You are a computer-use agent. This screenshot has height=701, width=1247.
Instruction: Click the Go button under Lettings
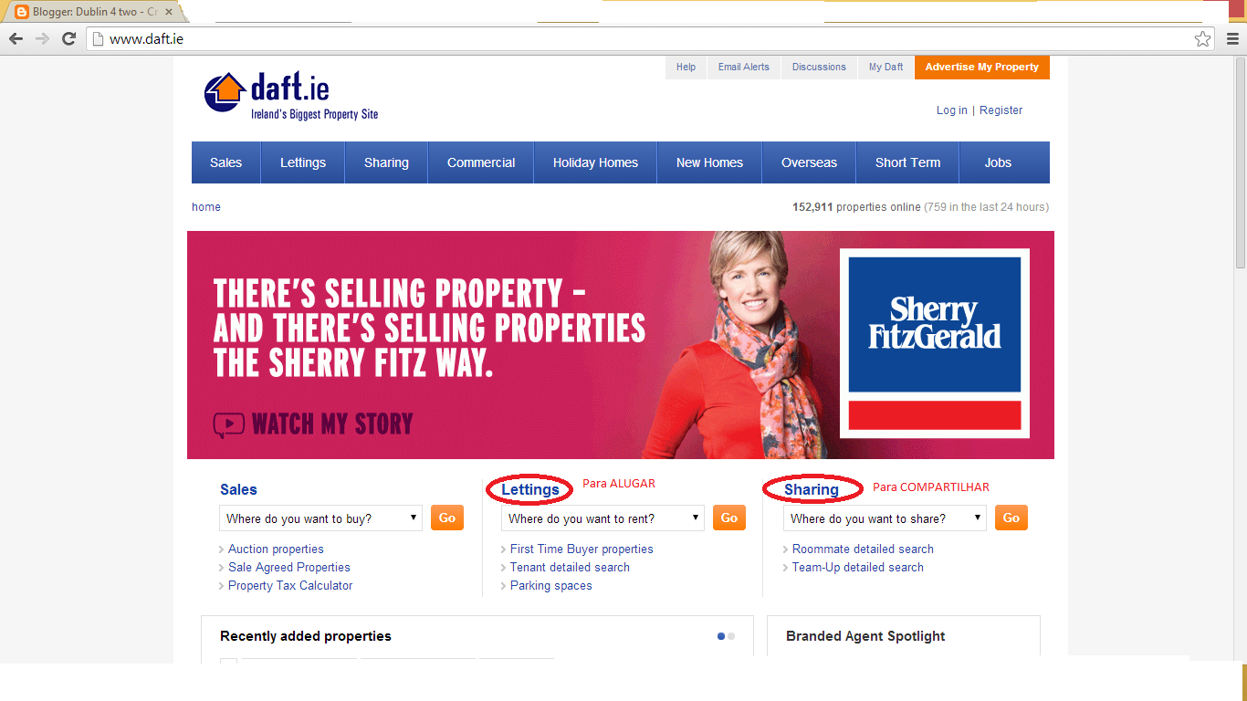pos(729,518)
